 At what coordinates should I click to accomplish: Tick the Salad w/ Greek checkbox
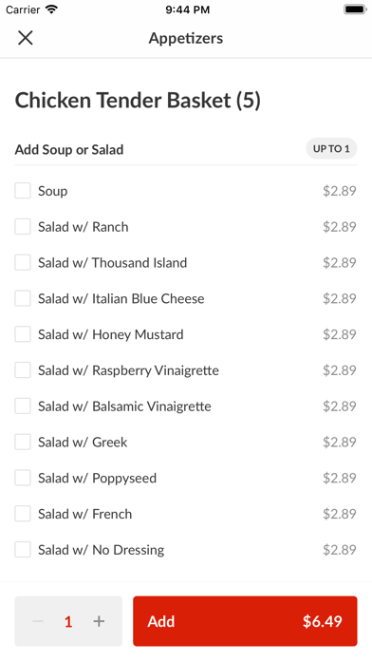click(x=23, y=442)
